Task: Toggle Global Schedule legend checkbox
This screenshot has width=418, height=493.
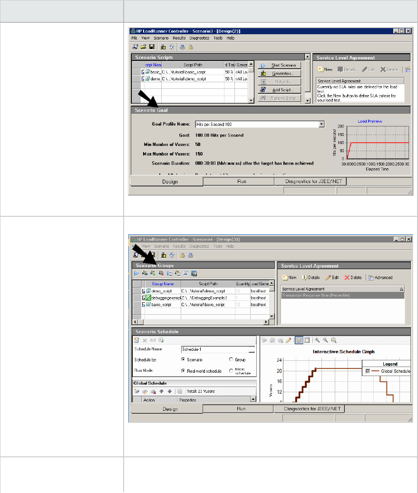Action: point(368,371)
